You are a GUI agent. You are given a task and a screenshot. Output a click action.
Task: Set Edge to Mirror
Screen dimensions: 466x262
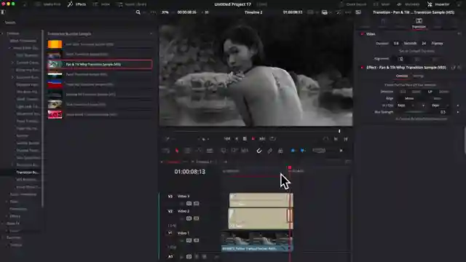409,99
